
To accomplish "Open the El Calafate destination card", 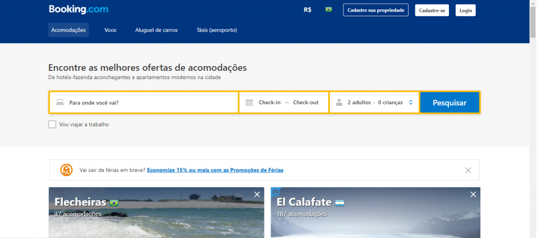I will [x=375, y=212].
